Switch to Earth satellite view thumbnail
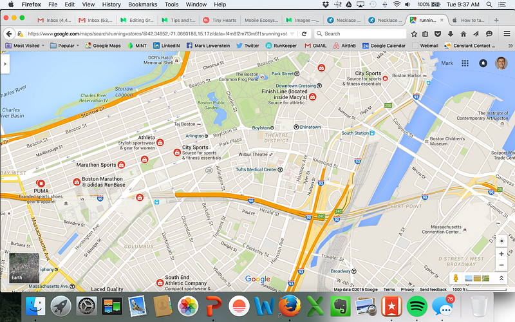Screen dimensions: 515x322 24,268
